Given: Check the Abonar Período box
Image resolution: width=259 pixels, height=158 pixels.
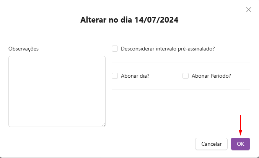Looking at the screenshot, I should (x=186, y=76).
